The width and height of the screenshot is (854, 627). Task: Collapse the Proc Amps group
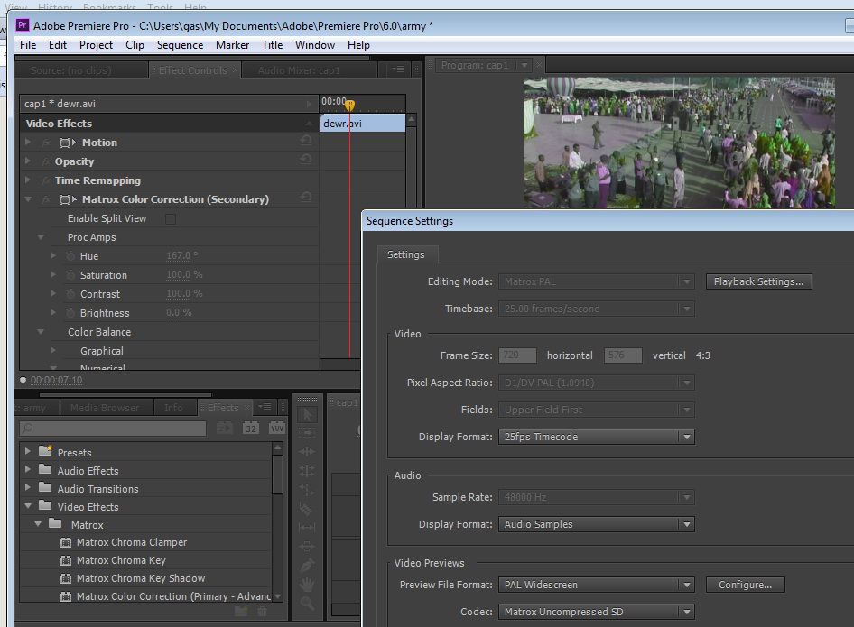point(42,237)
